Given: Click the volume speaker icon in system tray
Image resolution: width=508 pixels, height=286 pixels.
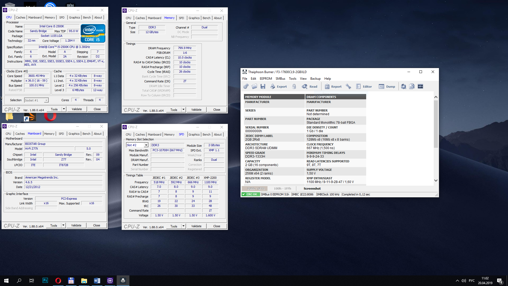Looking at the screenshot, I should [x=464, y=281].
